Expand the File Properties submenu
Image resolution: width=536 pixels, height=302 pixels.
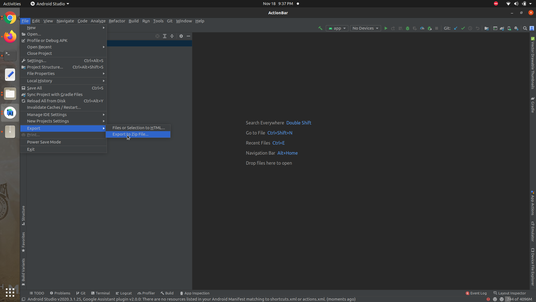63,74
